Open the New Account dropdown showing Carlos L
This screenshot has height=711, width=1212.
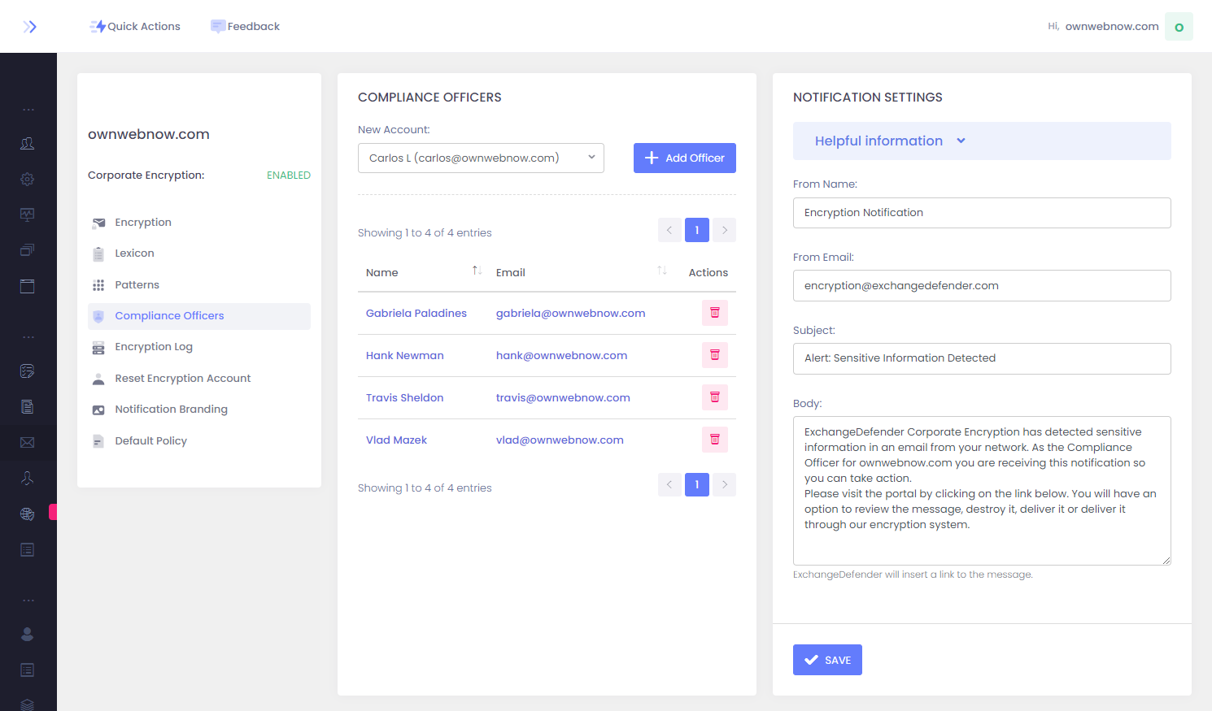click(481, 158)
